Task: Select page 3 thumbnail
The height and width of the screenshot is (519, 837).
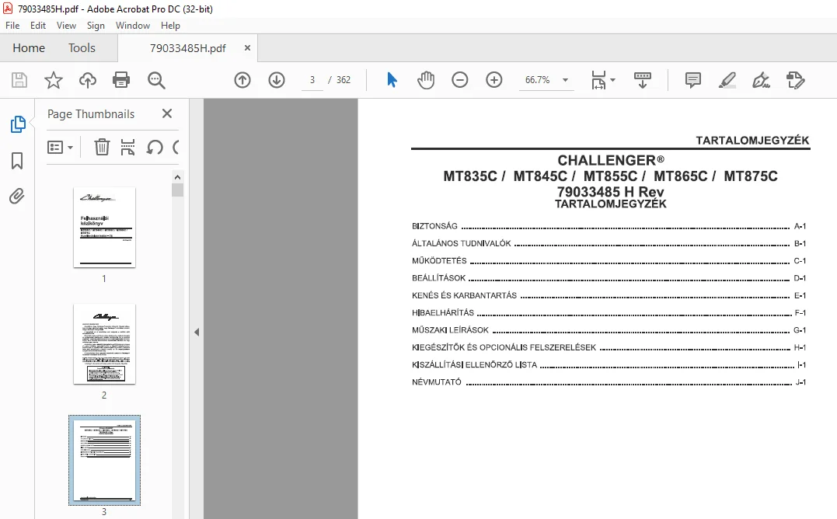Action: pyautogui.click(x=105, y=460)
